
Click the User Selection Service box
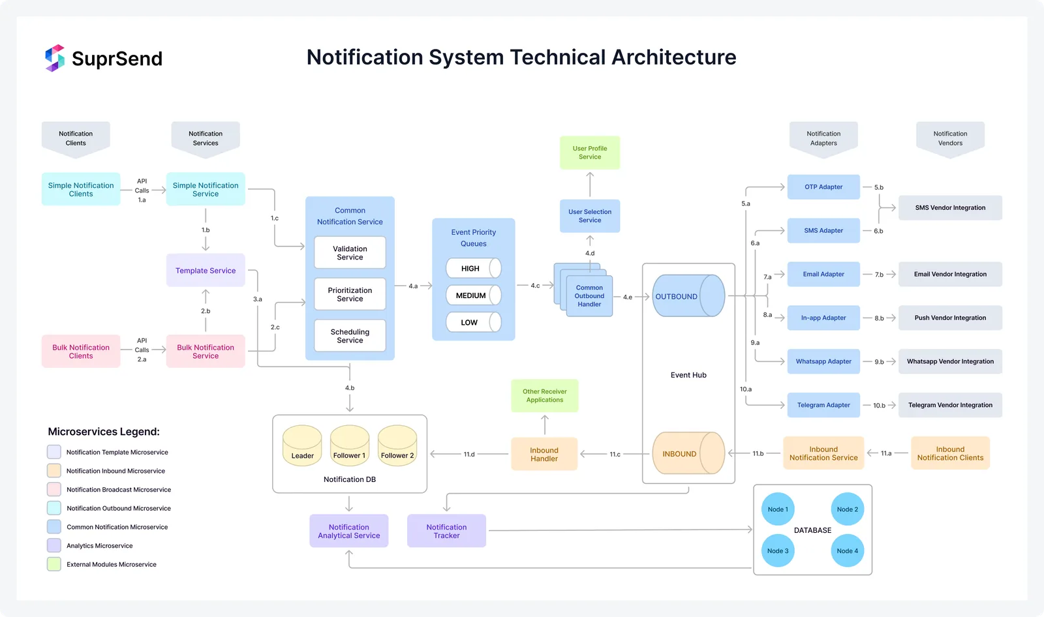590,216
